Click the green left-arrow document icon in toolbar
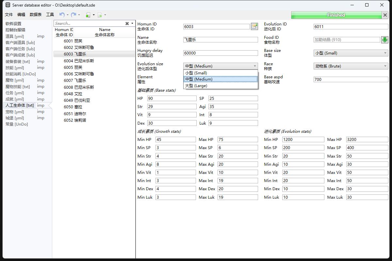Viewport: 392px width, 261px height. tap(88, 15)
